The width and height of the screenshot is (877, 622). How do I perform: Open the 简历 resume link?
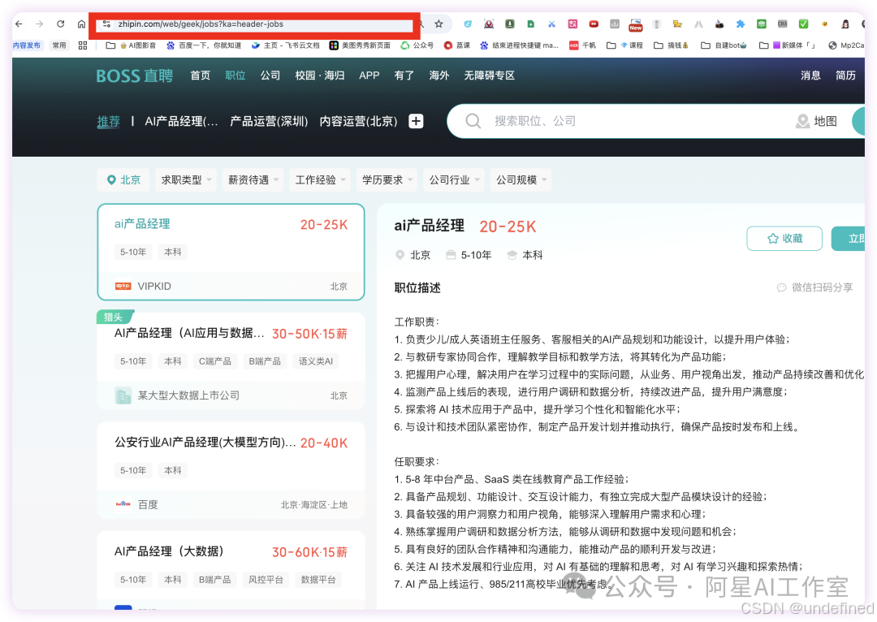point(847,75)
